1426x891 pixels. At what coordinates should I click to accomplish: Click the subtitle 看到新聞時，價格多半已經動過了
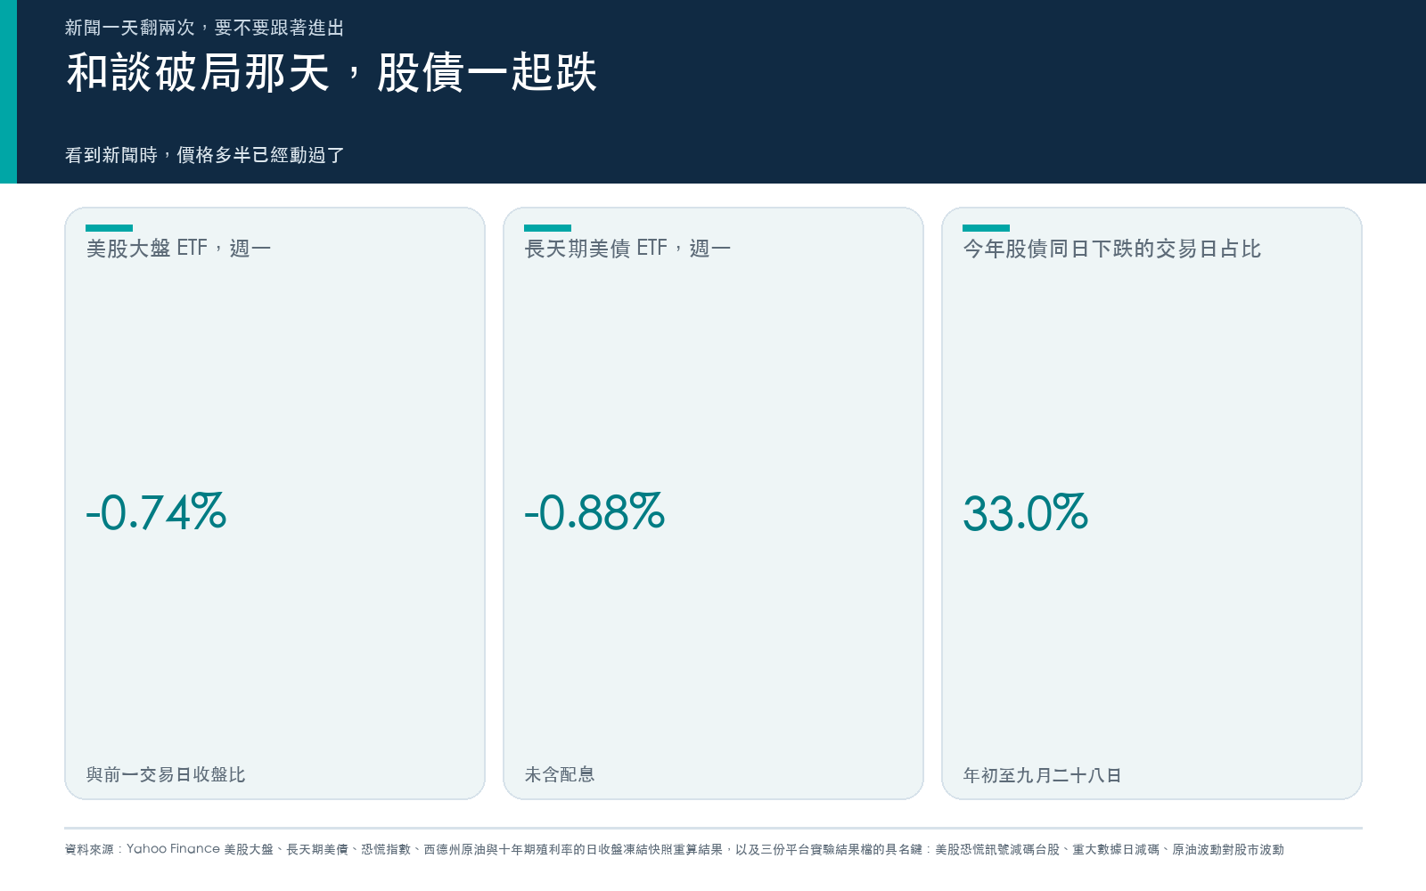tap(204, 155)
